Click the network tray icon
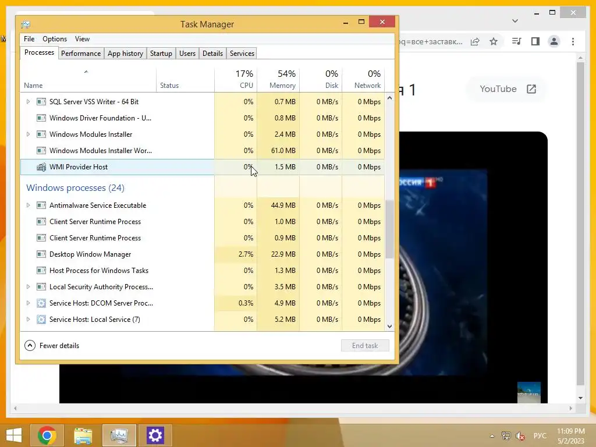The height and width of the screenshot is (447, 596). [x=506, y=436]
